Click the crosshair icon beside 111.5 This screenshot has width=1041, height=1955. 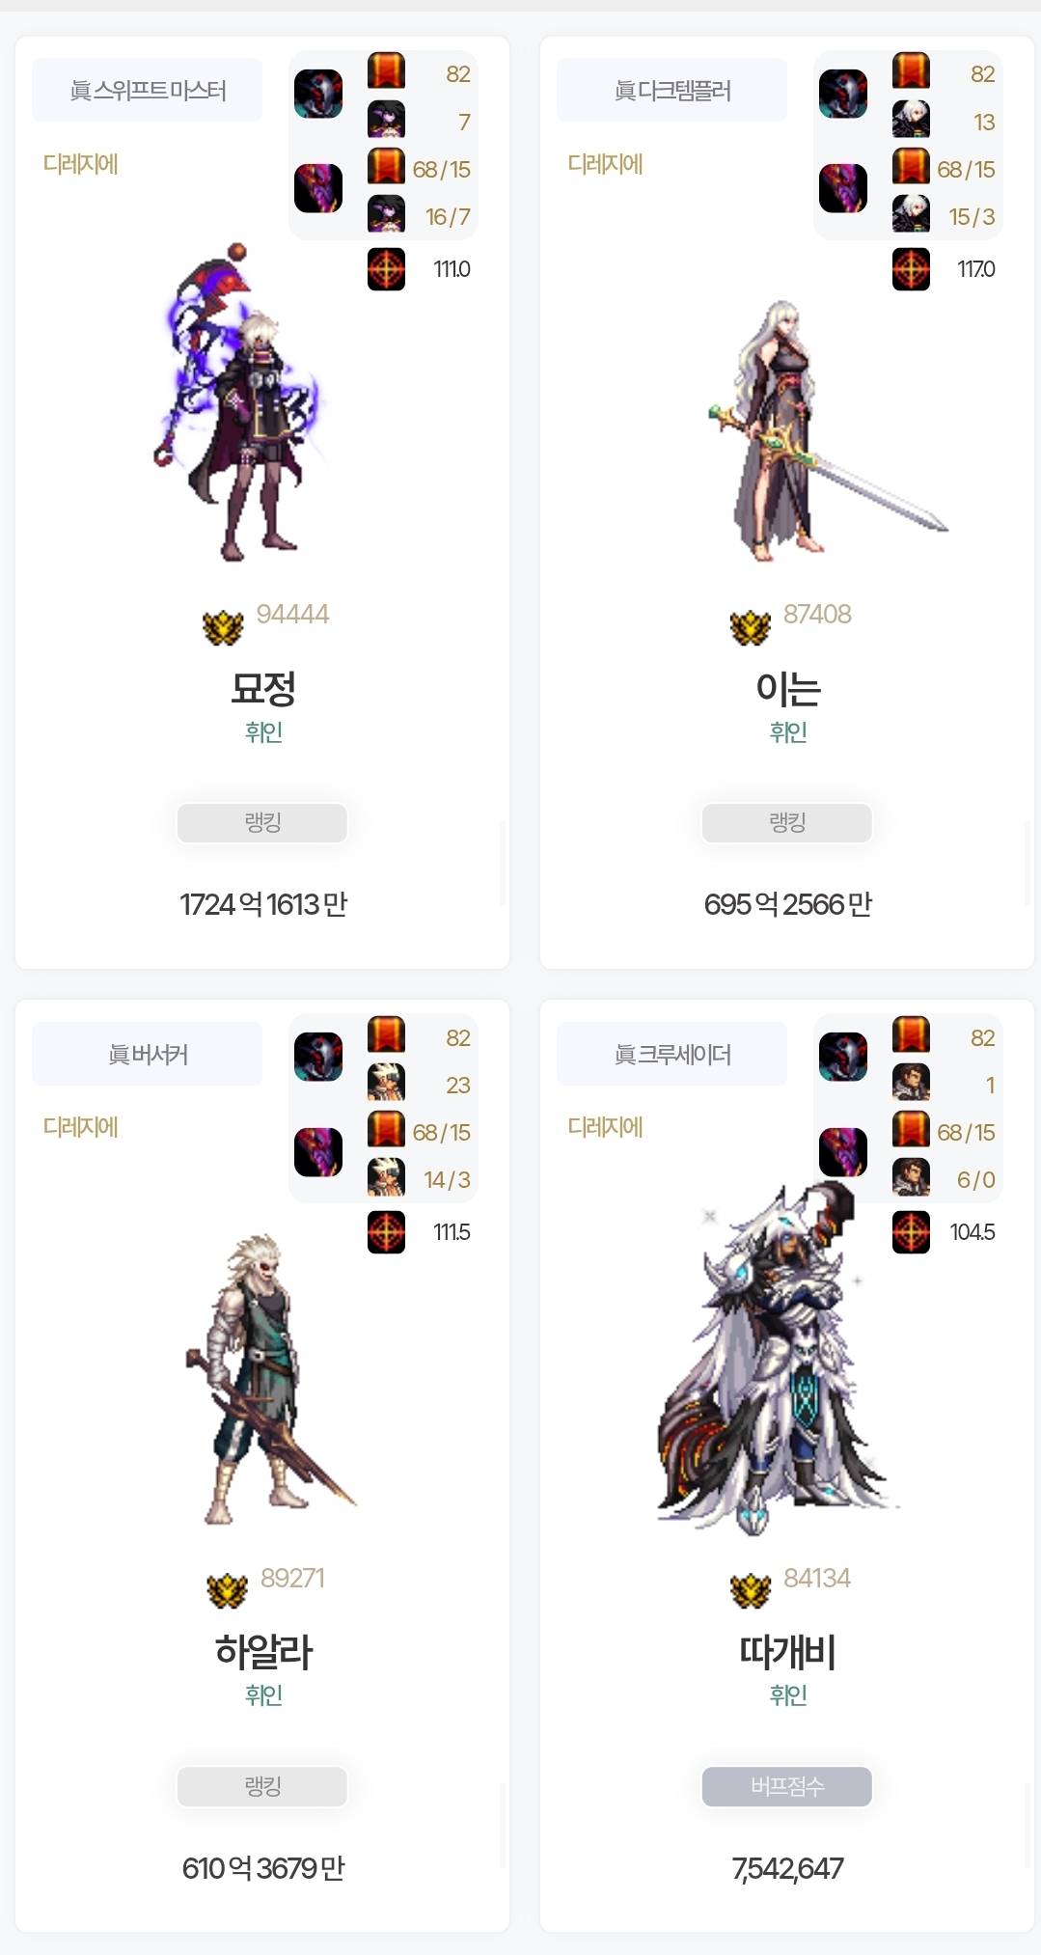pos(386,1232)
